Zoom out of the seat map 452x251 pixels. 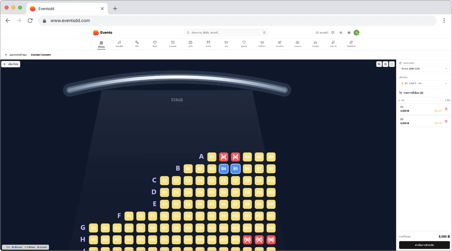(x=386, y=64)
